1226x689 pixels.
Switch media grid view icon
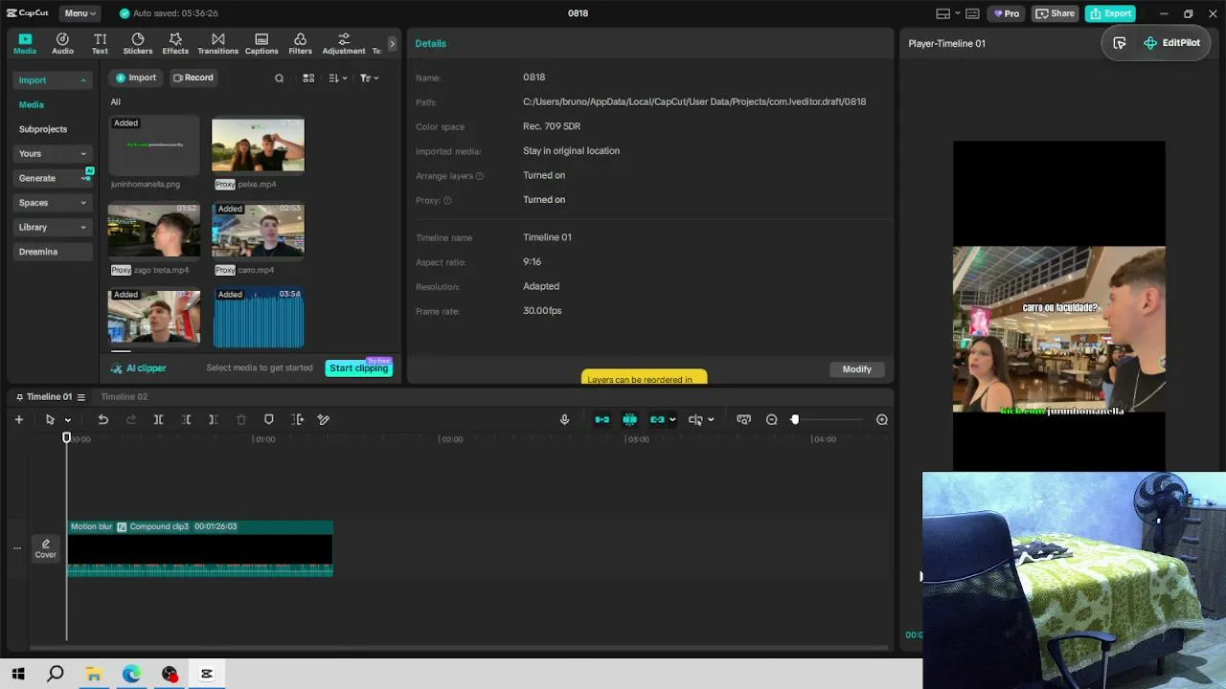tap(308, 78)
